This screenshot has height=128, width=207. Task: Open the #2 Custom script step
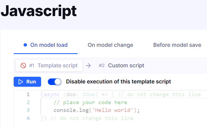121,66
